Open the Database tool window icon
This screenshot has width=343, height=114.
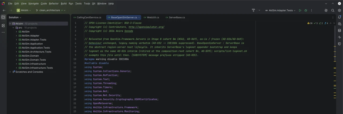point(340,31)
